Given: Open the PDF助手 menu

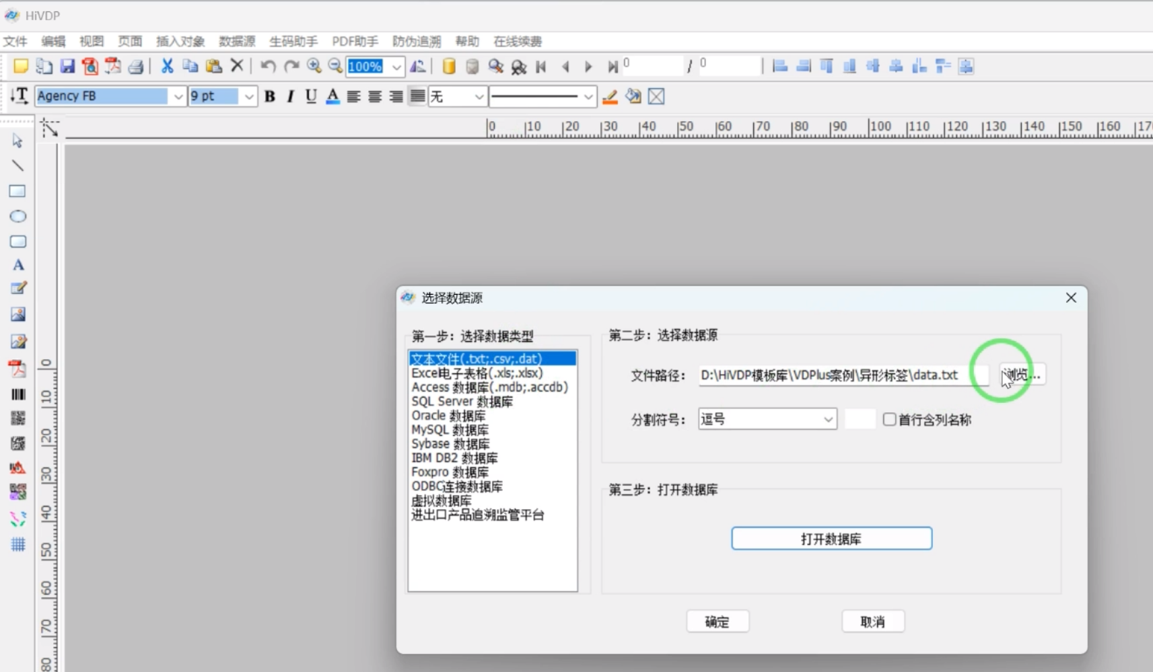Looking at the screenshot, I should pos(355,42).
